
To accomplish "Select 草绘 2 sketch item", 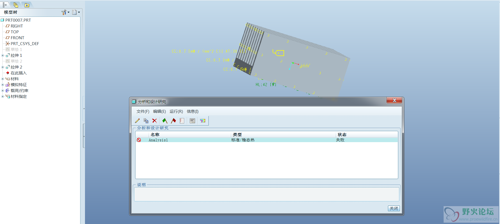I will pos(16,61).
